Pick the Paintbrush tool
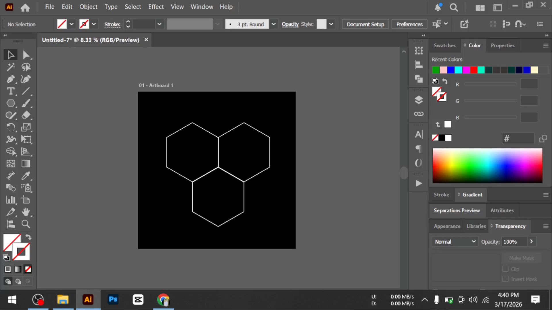The image size is (552, 310). 26,103
